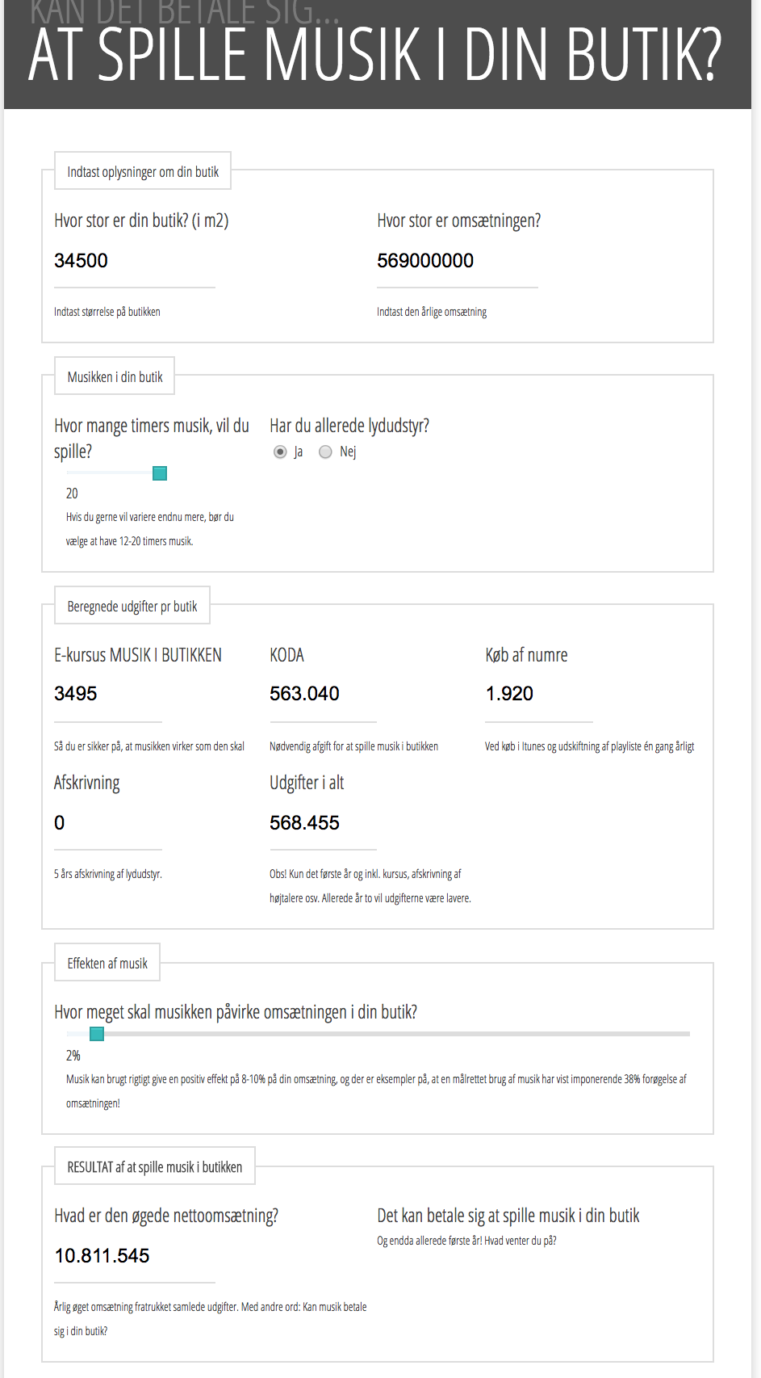This screenshot has height=1378, width=761.
Task: Click the shop size field showing 34500
Action: 134,261
